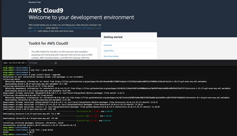Screen dimensions: 237x136
Task: Click the 'Successfully installed boto3-1.28.57' line
Action: coord(39,125)
